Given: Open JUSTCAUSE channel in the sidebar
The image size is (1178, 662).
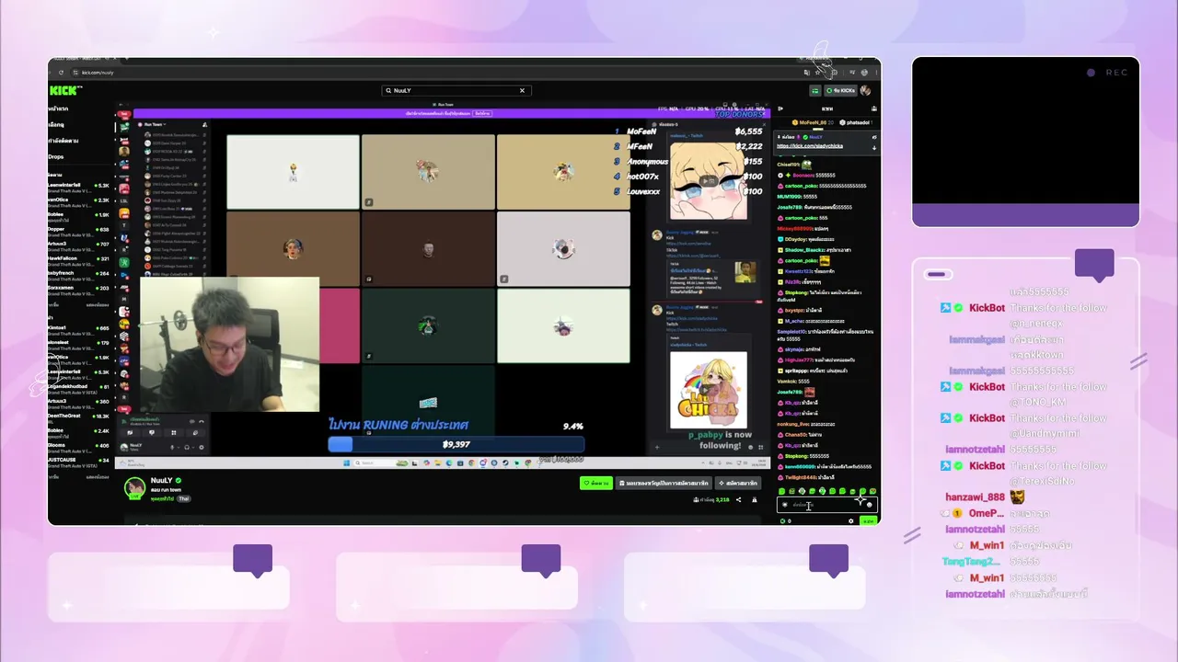Looking at the screenshot, I should (79, 462).
